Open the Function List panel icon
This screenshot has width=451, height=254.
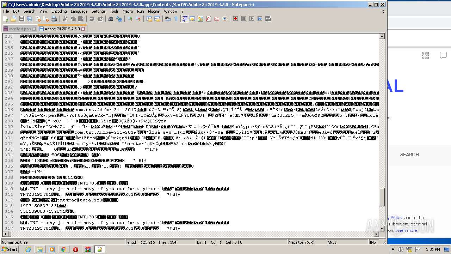(209, 19)
